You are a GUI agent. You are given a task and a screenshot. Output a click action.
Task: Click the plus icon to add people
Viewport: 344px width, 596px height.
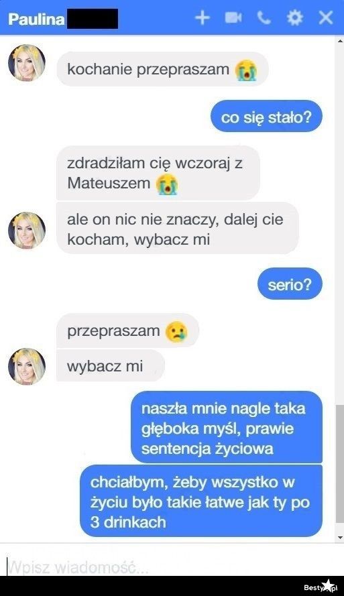coord(203,17)
